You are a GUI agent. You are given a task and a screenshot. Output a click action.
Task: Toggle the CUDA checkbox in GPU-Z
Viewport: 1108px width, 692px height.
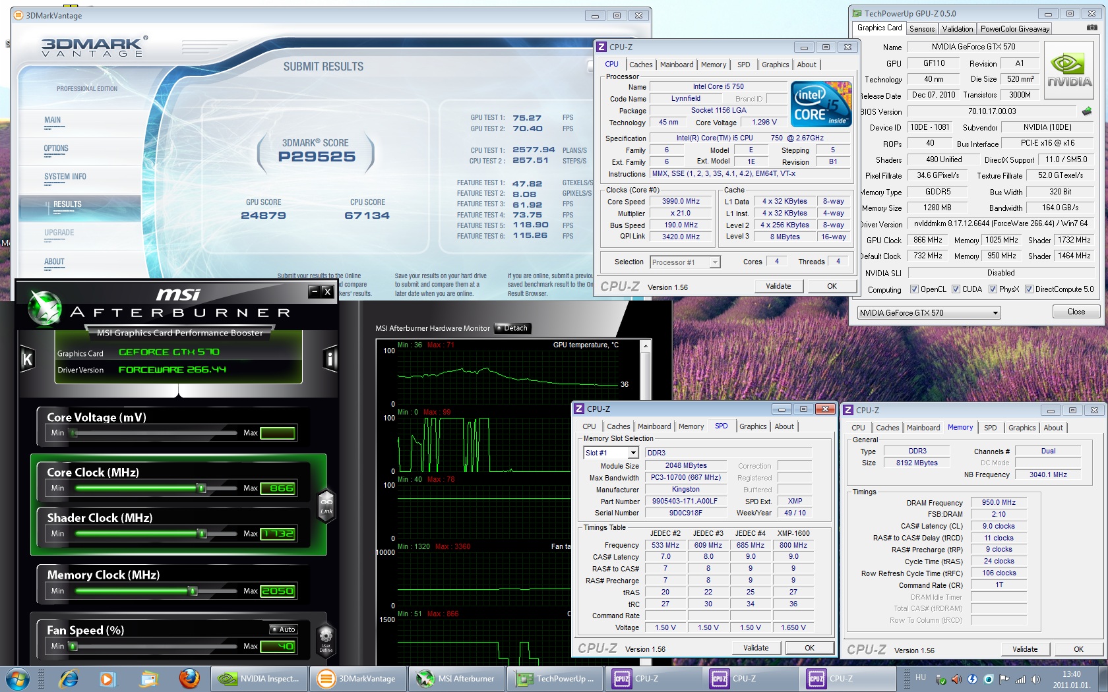[956, 289]
